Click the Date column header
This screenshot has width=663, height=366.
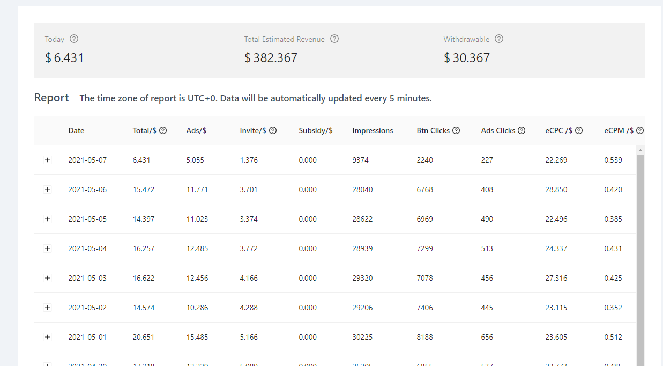click(x=76, y=130)
